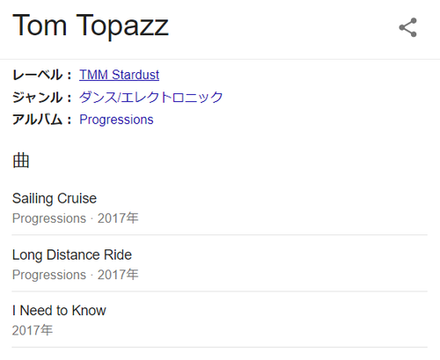This screenshot has height=360, width=440.
Task: Click the Tom Topazz title heading
Action: (x=91, y=26)
